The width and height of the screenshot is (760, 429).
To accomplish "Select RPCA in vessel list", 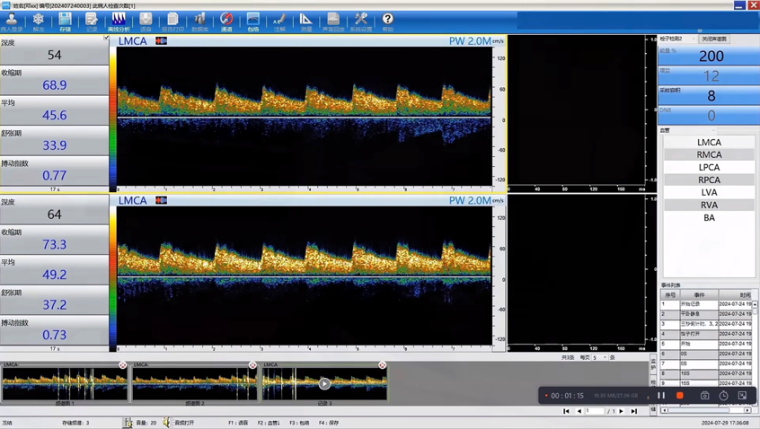I will coord(709,180).
